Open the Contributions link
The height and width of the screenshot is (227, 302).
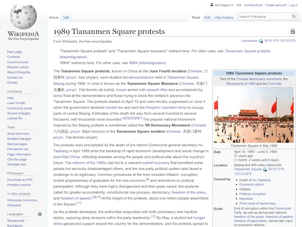pos(253,5)
